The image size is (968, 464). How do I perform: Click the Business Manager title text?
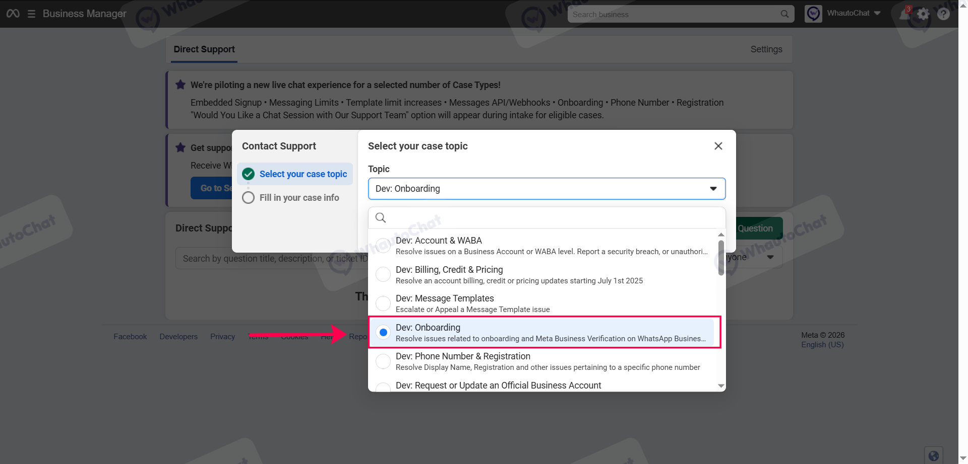point(85,14)
